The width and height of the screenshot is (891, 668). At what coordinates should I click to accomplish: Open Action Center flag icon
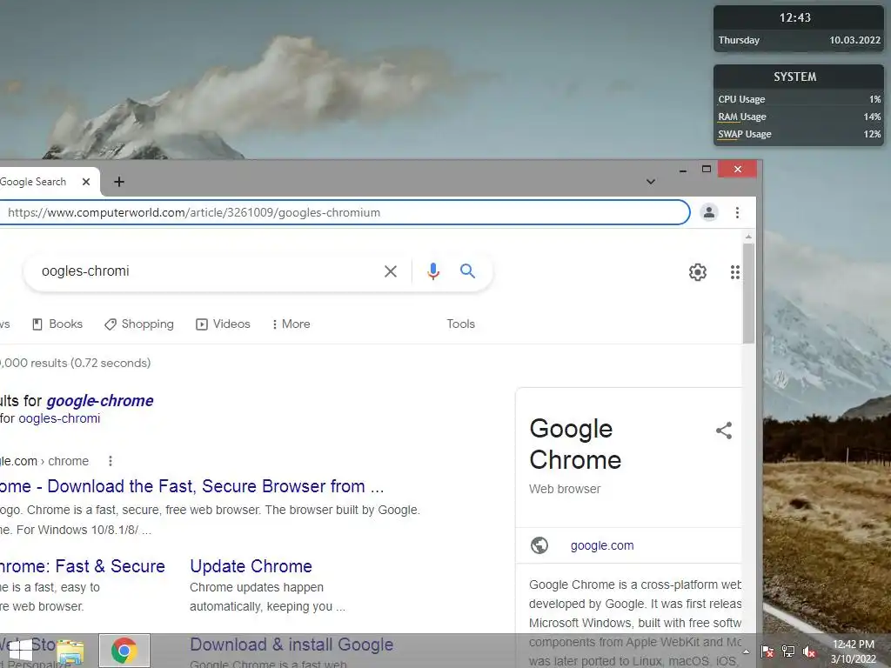pos(767,651)
